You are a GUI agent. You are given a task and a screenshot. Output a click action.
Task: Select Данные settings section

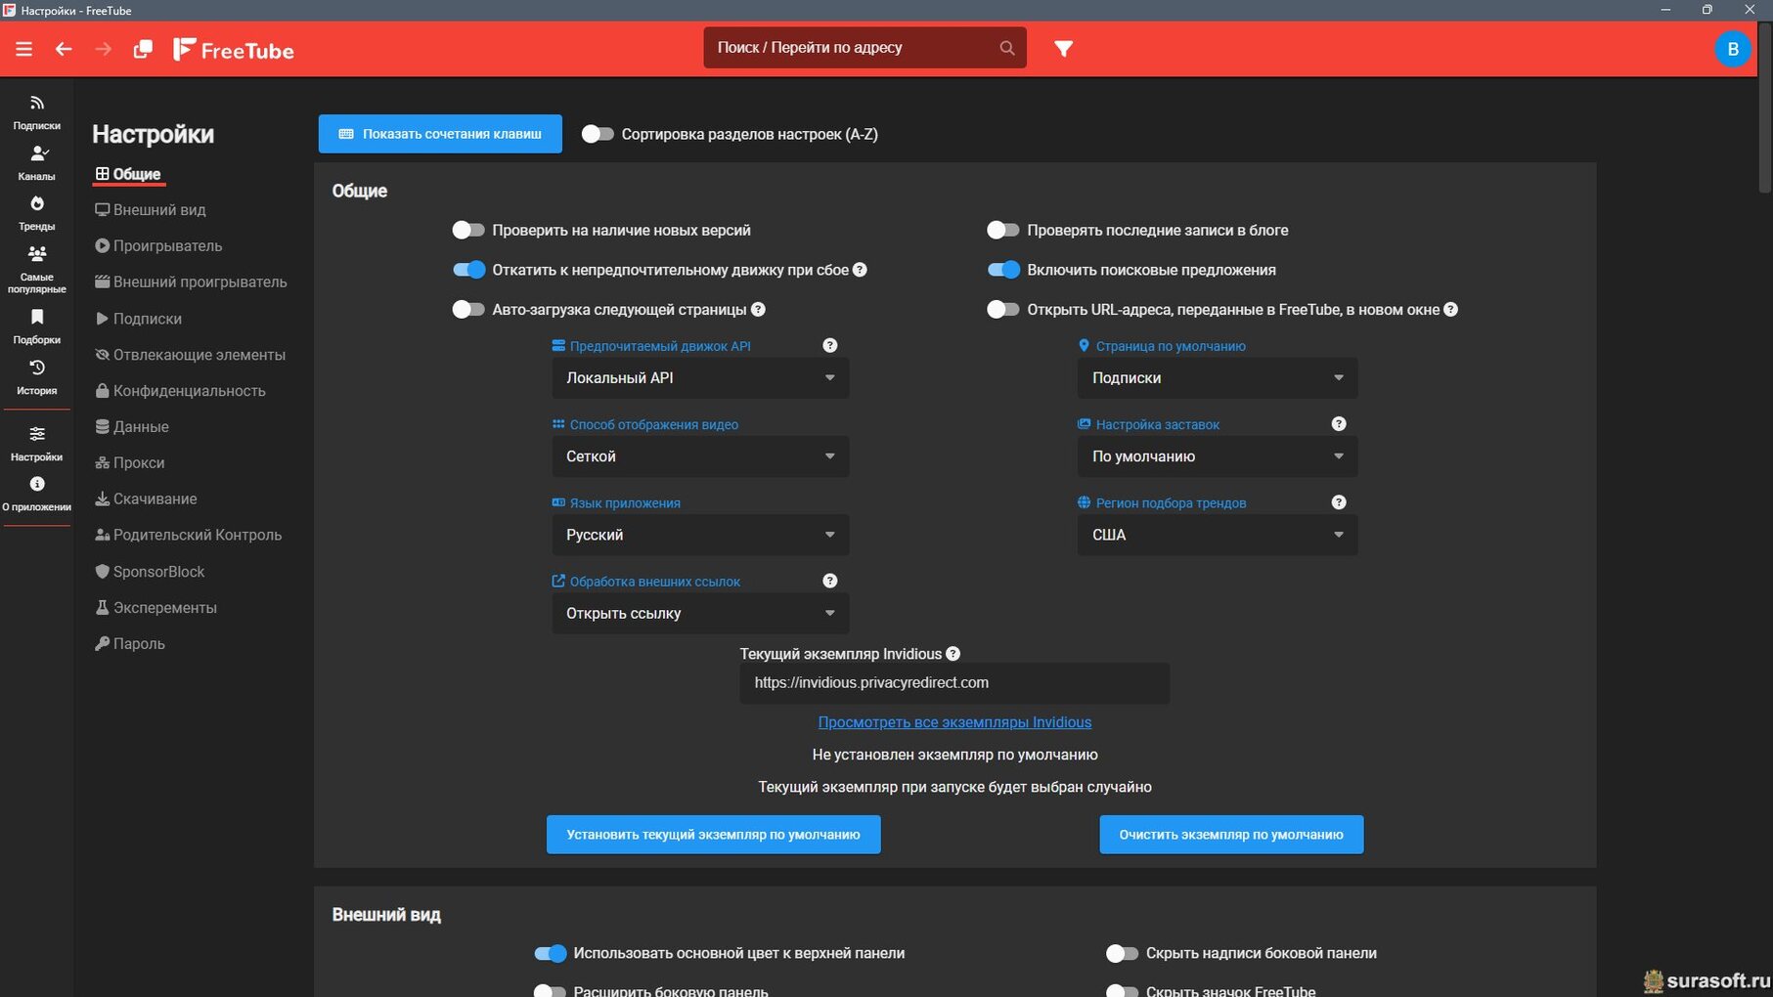click(x=132, y=427)
